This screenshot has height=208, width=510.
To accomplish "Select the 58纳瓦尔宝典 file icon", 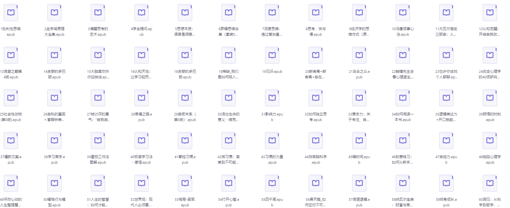I will click(x=403, y=183).
